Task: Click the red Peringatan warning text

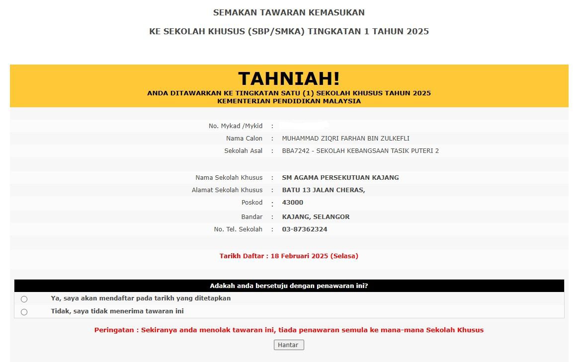Action: (289, 330)
